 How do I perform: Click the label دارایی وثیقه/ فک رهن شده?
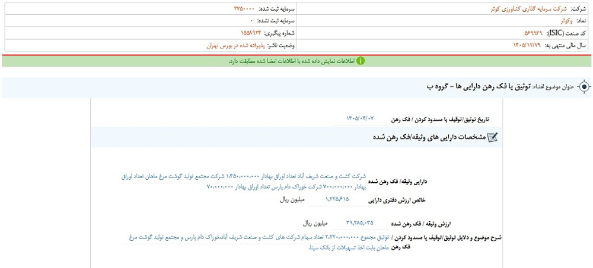[x=397, y=181]
